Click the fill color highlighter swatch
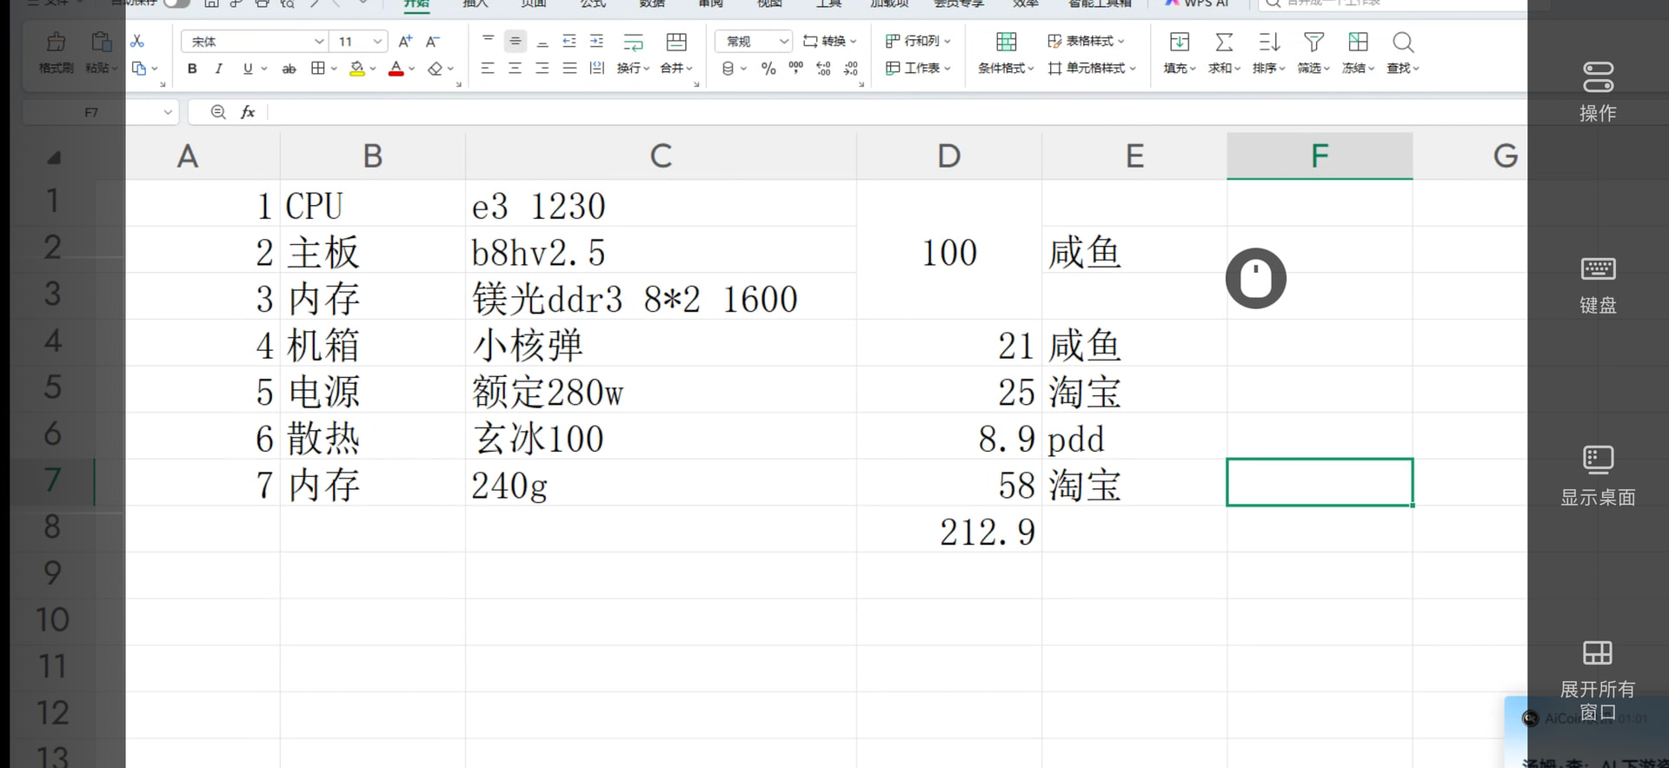This screenshot has width=1669, height=768. coord(356,68)
